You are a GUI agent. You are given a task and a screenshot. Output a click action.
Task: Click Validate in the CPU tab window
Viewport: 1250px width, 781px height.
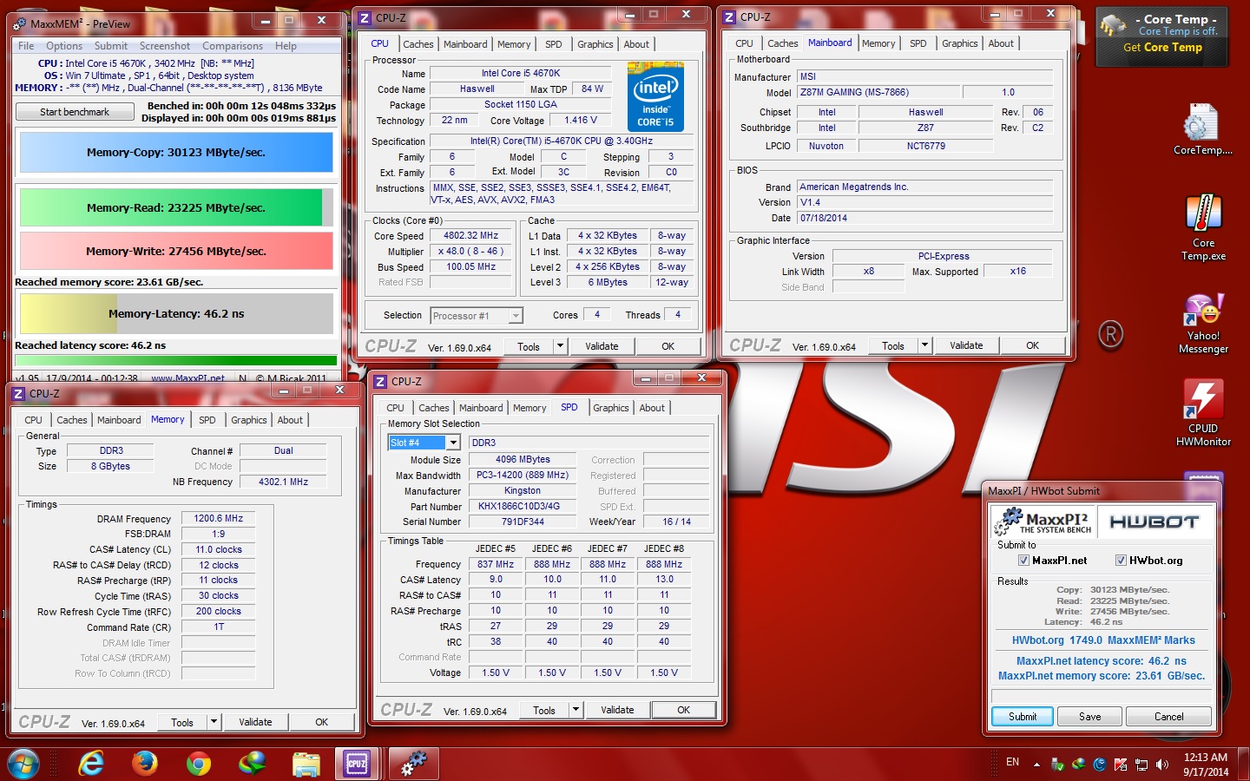[602, 346]
